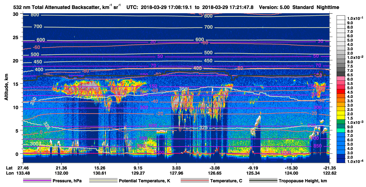
Task: Click end time '2018-03-29 17:21:47.8'
Action: tap(228, 7)
